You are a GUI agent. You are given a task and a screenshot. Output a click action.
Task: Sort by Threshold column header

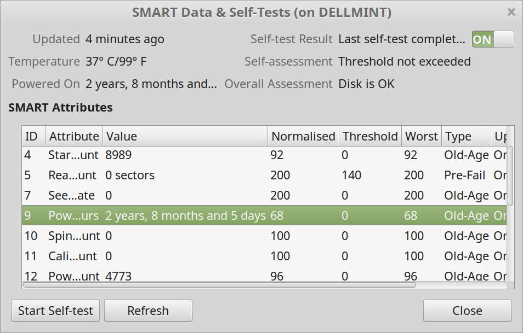tap(370, 136)
